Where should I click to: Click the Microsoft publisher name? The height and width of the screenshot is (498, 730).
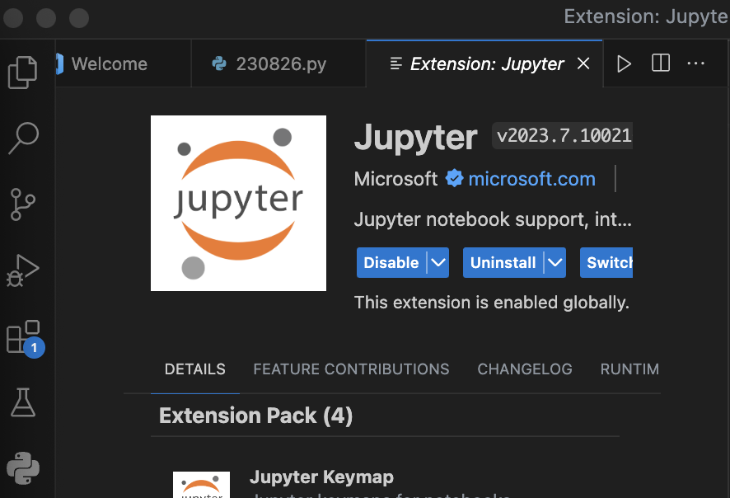(x=395, y=179)
